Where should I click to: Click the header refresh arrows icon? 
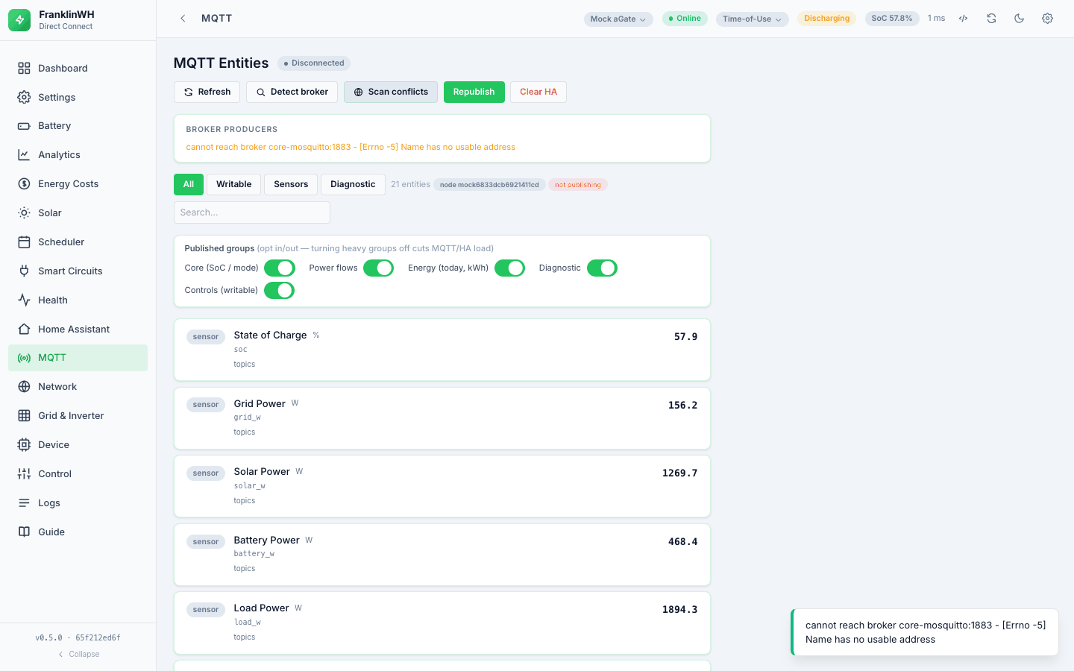(991, 19)
